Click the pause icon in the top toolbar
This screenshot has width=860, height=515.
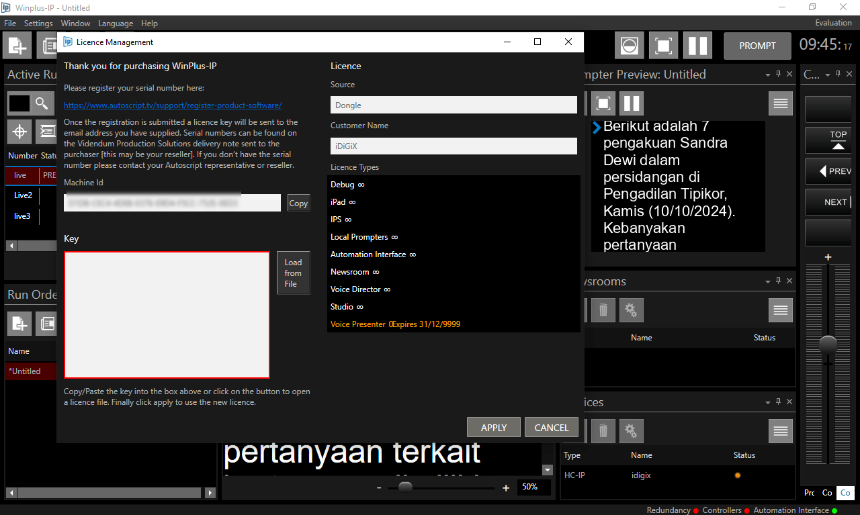pos(697,46)
